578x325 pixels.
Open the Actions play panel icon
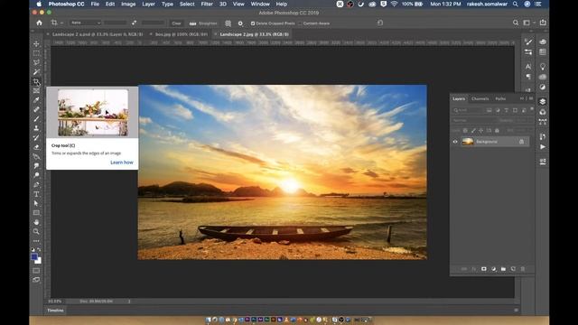[x=543, y=146]
